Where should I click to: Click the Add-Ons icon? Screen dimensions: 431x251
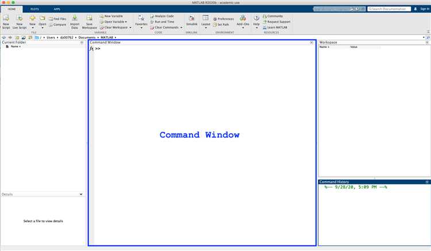pyautogui.click(x=243, y=18)
